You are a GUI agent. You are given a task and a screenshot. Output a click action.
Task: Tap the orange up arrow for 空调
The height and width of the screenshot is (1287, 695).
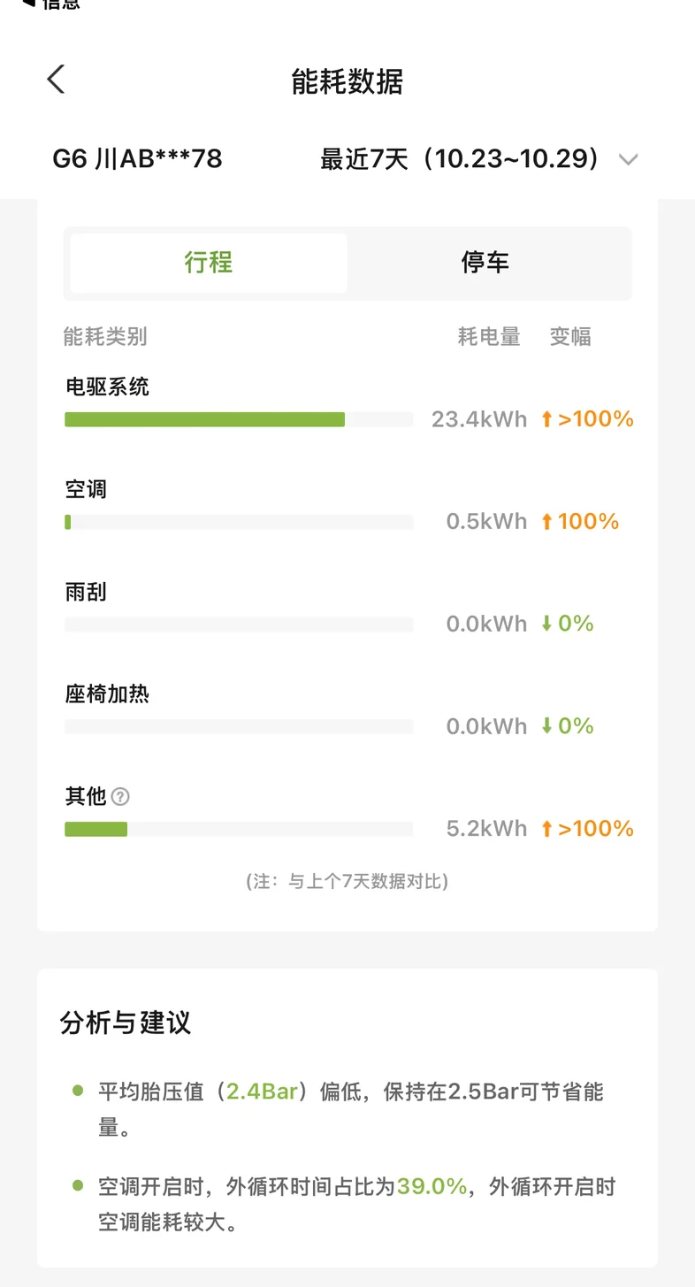tap(546, 522)
